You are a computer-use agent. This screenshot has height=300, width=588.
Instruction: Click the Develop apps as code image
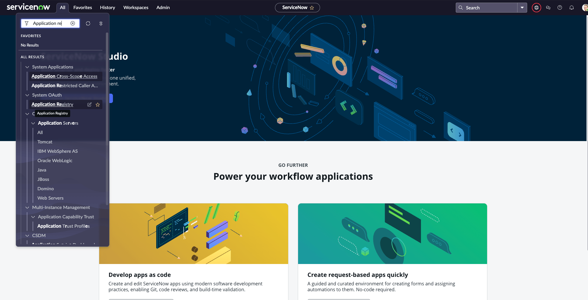194,234
